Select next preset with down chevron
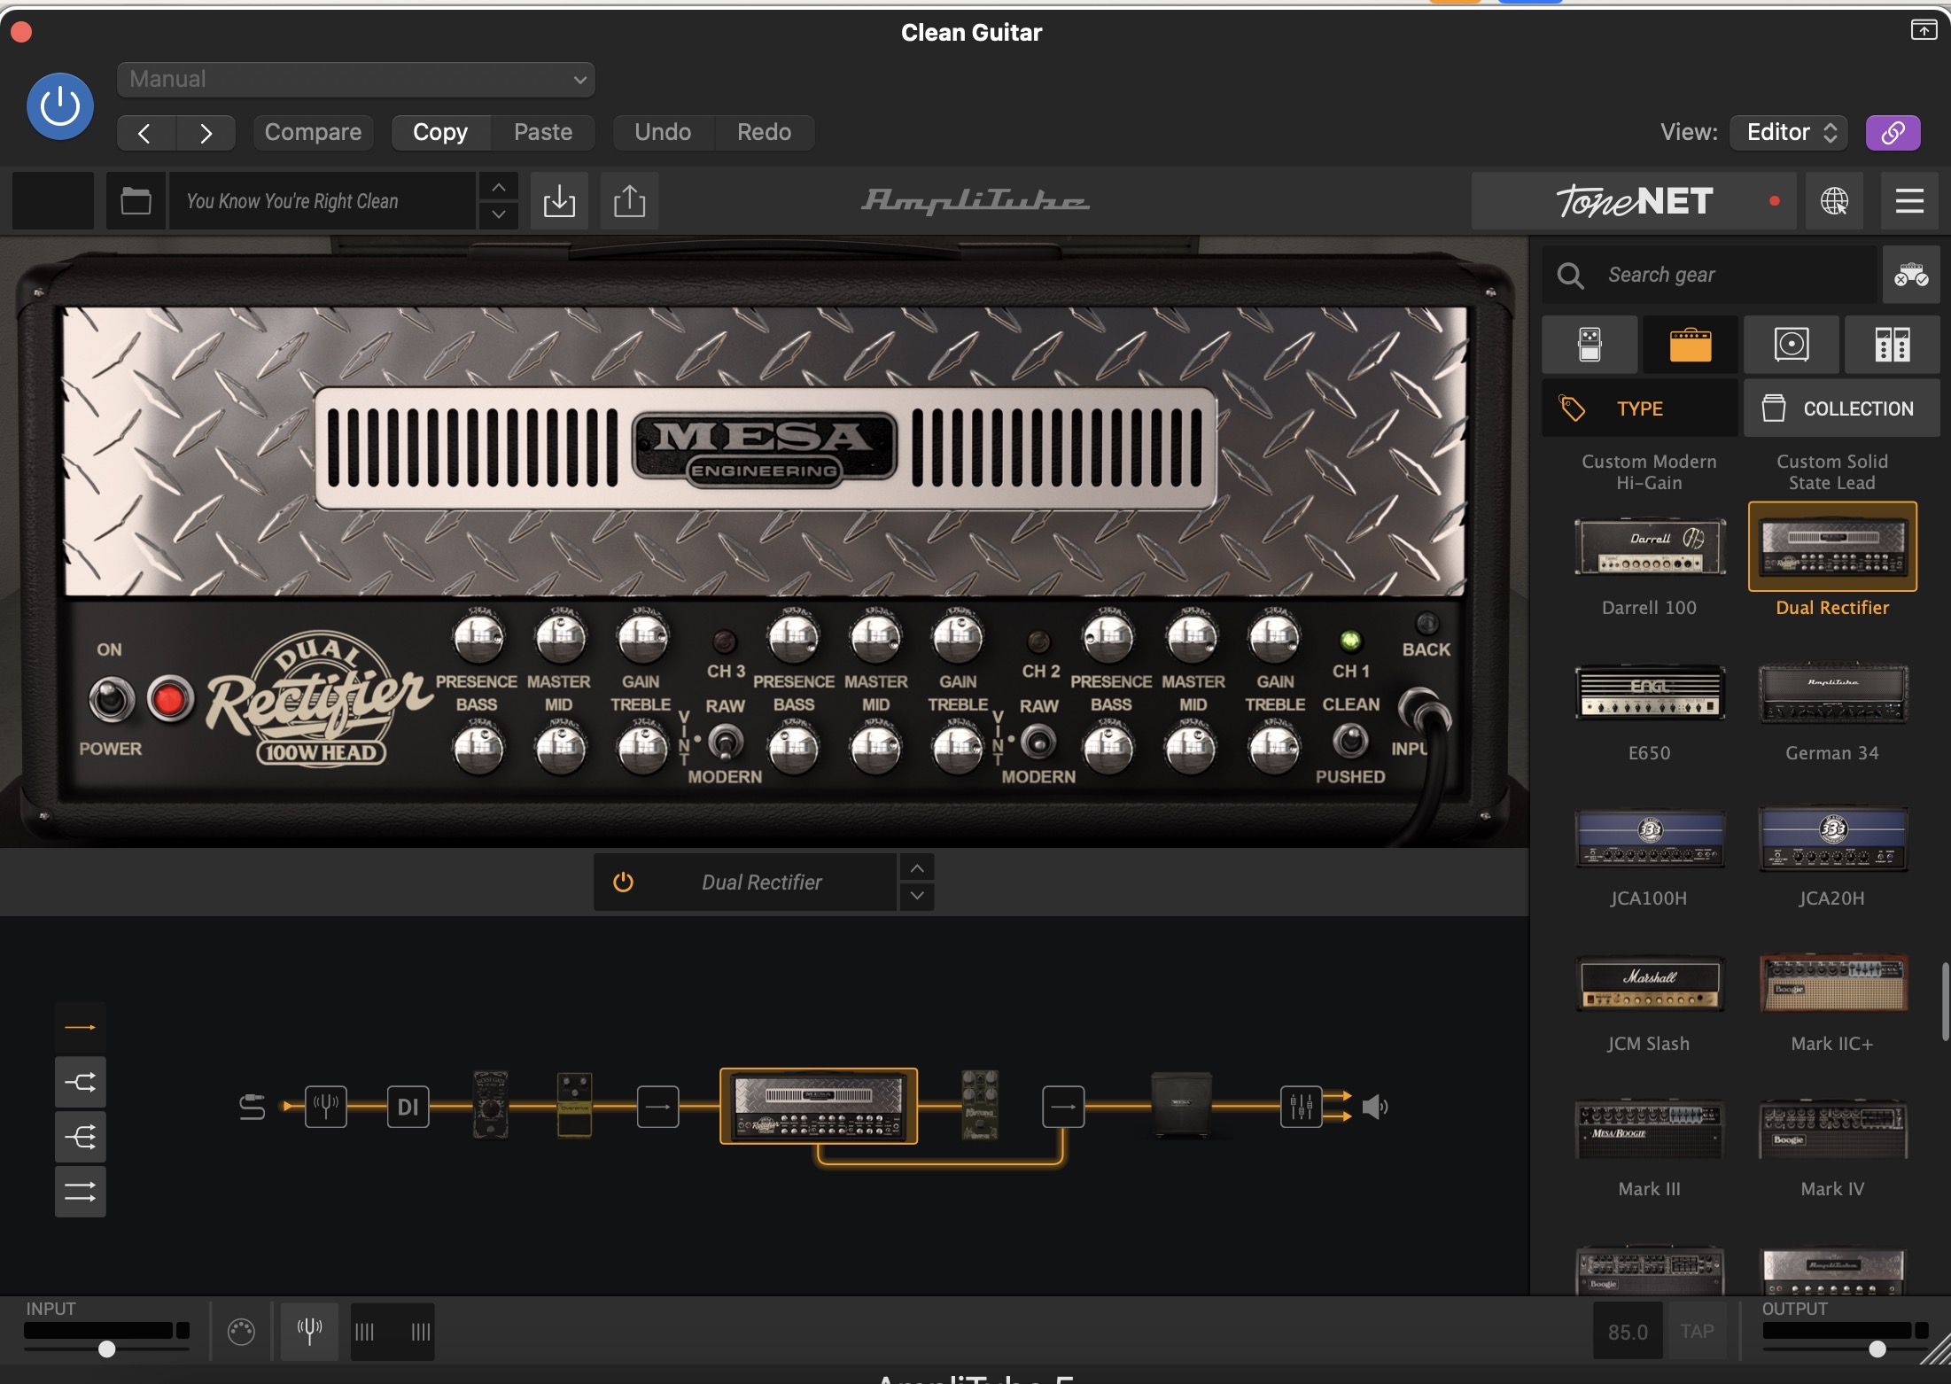 coord(499,214)
